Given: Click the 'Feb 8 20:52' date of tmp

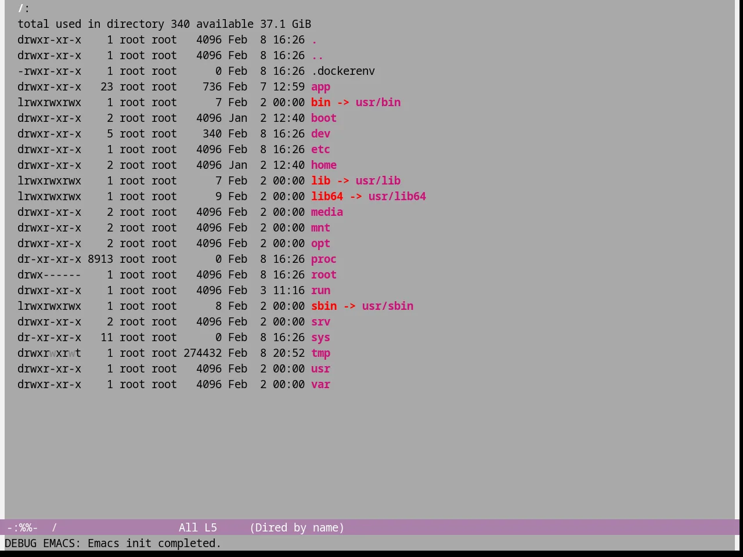Looking at the screenshot, I should 266,353.
